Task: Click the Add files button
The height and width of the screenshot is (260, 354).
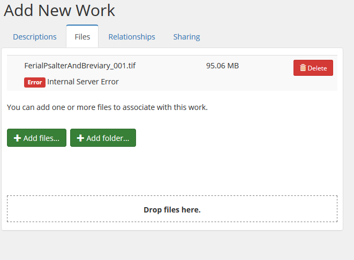Action: (x=36, y=138)
